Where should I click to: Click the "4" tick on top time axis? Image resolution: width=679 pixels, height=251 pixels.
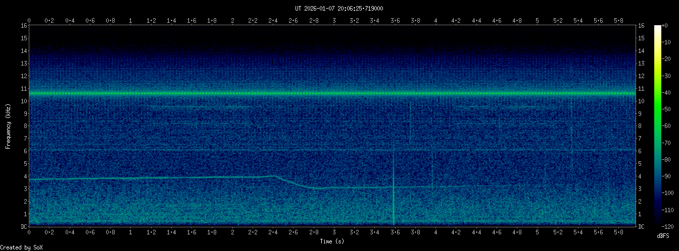click(x=435, y=21)
